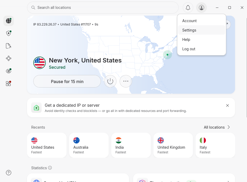Select Settings from the profile menu
Image resolution: width=247 pixels, height=182 pixels.
(202, 30)
